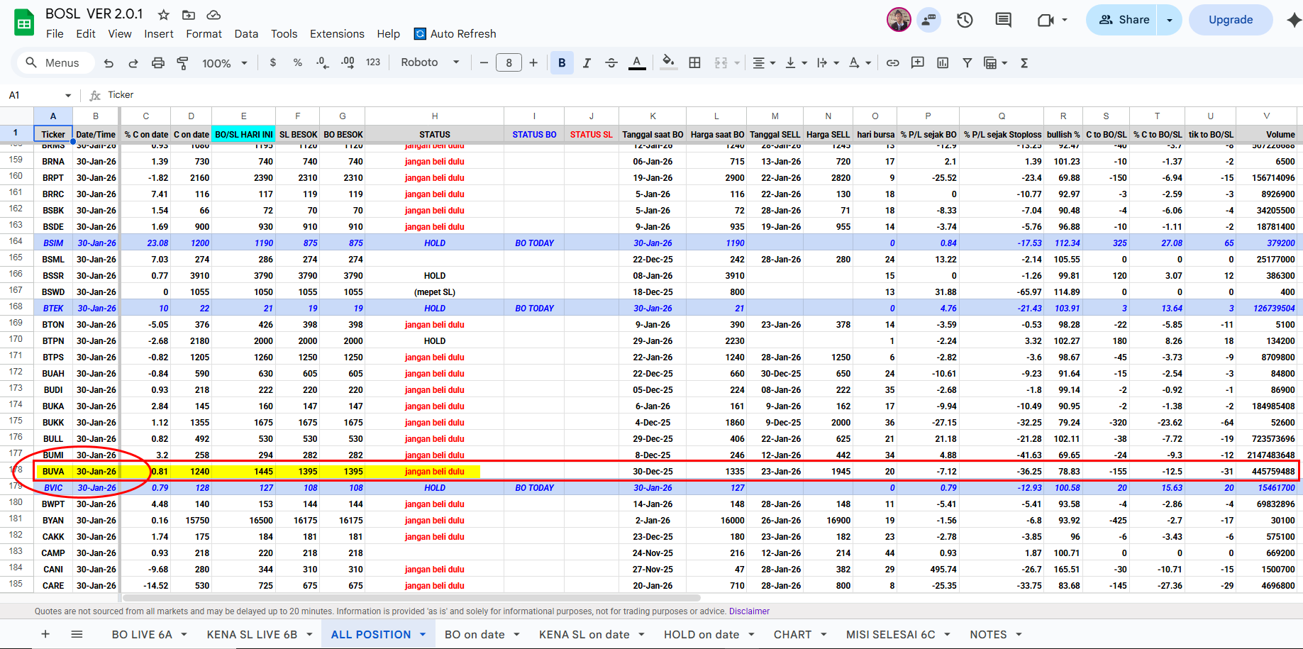The height and width of the screenshot is (649, 1303).
Task: Select the Paint format tool
Action: 182,63
